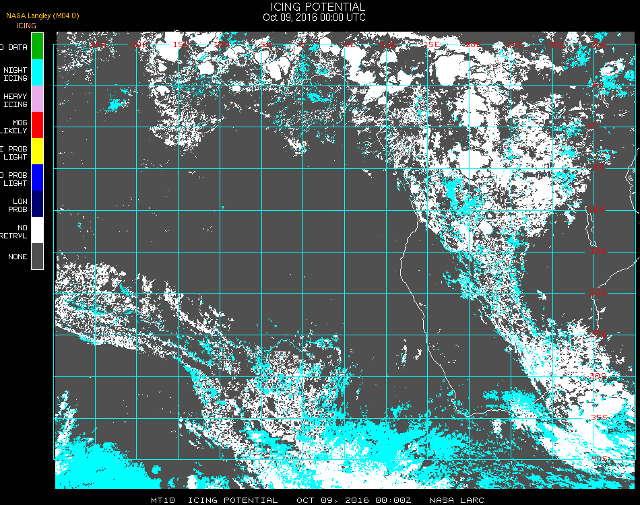Click 'MT10' in the bottom caption
The image size is (640, 505).
coord(163,500)
